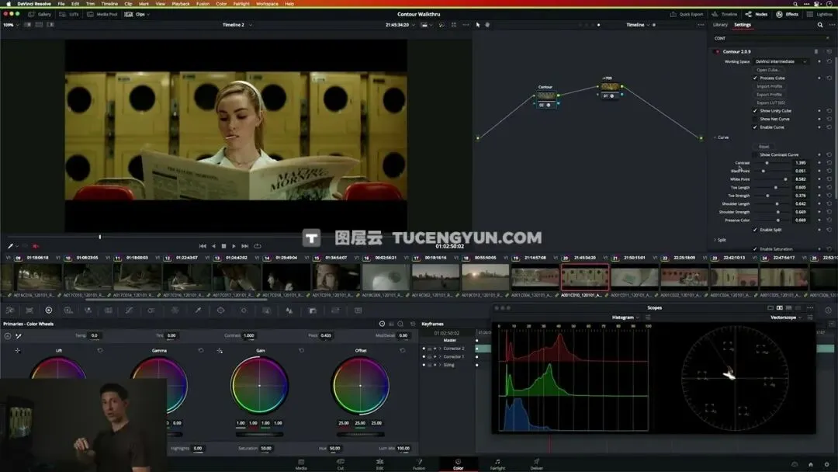Open the Nodes panel toggle
Image resolution: width=838 pixels, height=472 pixels.
(x=757, y=15)
